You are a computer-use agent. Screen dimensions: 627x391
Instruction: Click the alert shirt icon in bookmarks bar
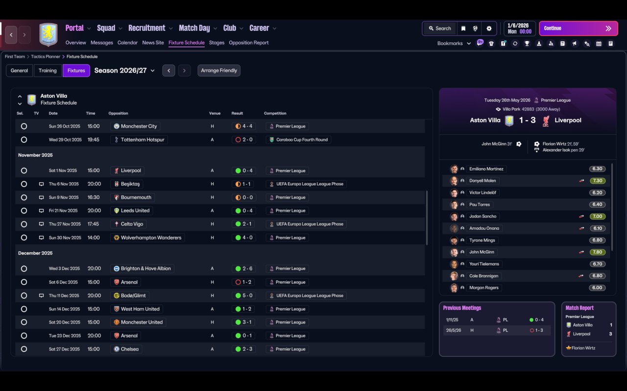(x=503, y=43)
